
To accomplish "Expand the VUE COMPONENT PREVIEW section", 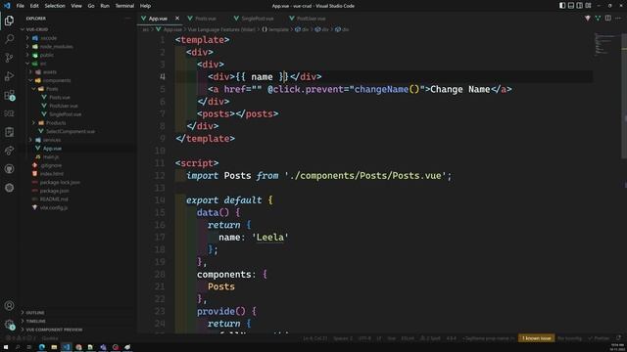I will pos(54,330).
